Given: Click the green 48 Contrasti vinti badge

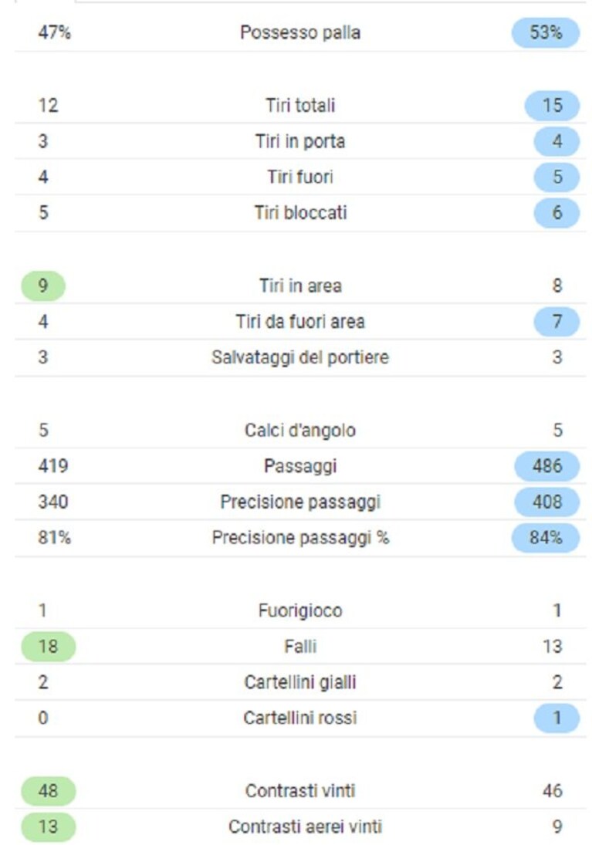Looking at the screenshot, I should click(48, 791).
